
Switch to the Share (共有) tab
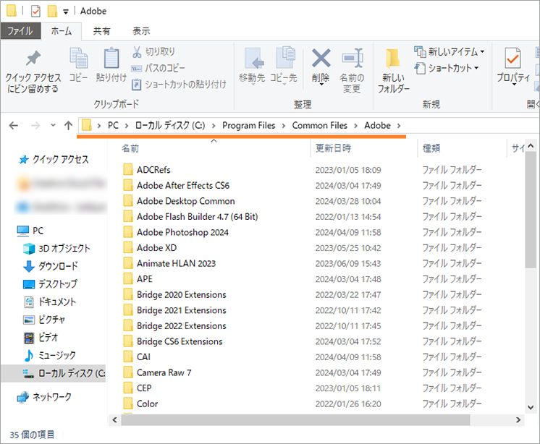click(x=101, y=31)
